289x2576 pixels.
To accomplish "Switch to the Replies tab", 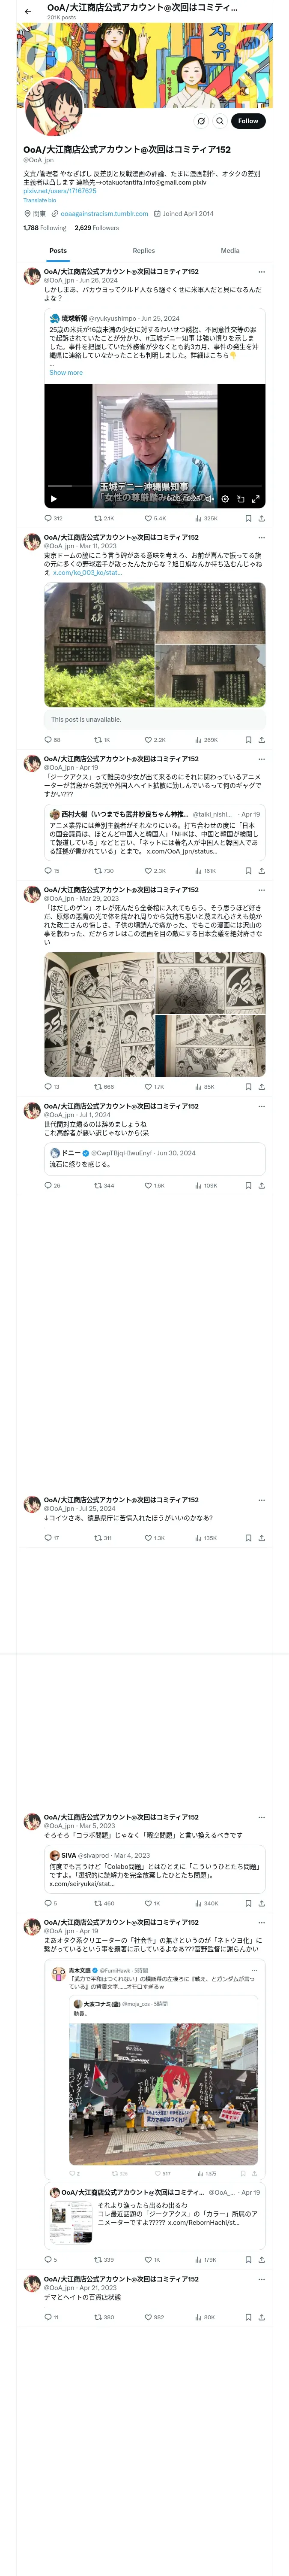I will (x=143, y=251).
